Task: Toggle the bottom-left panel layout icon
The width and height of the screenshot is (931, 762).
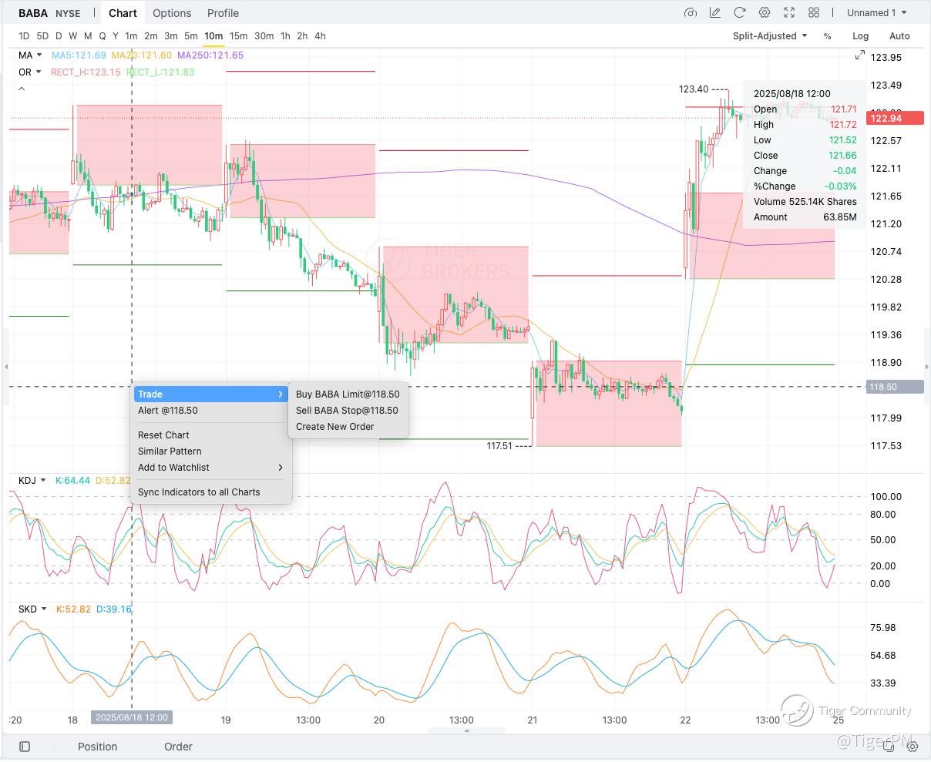Action: click(25, 747)
